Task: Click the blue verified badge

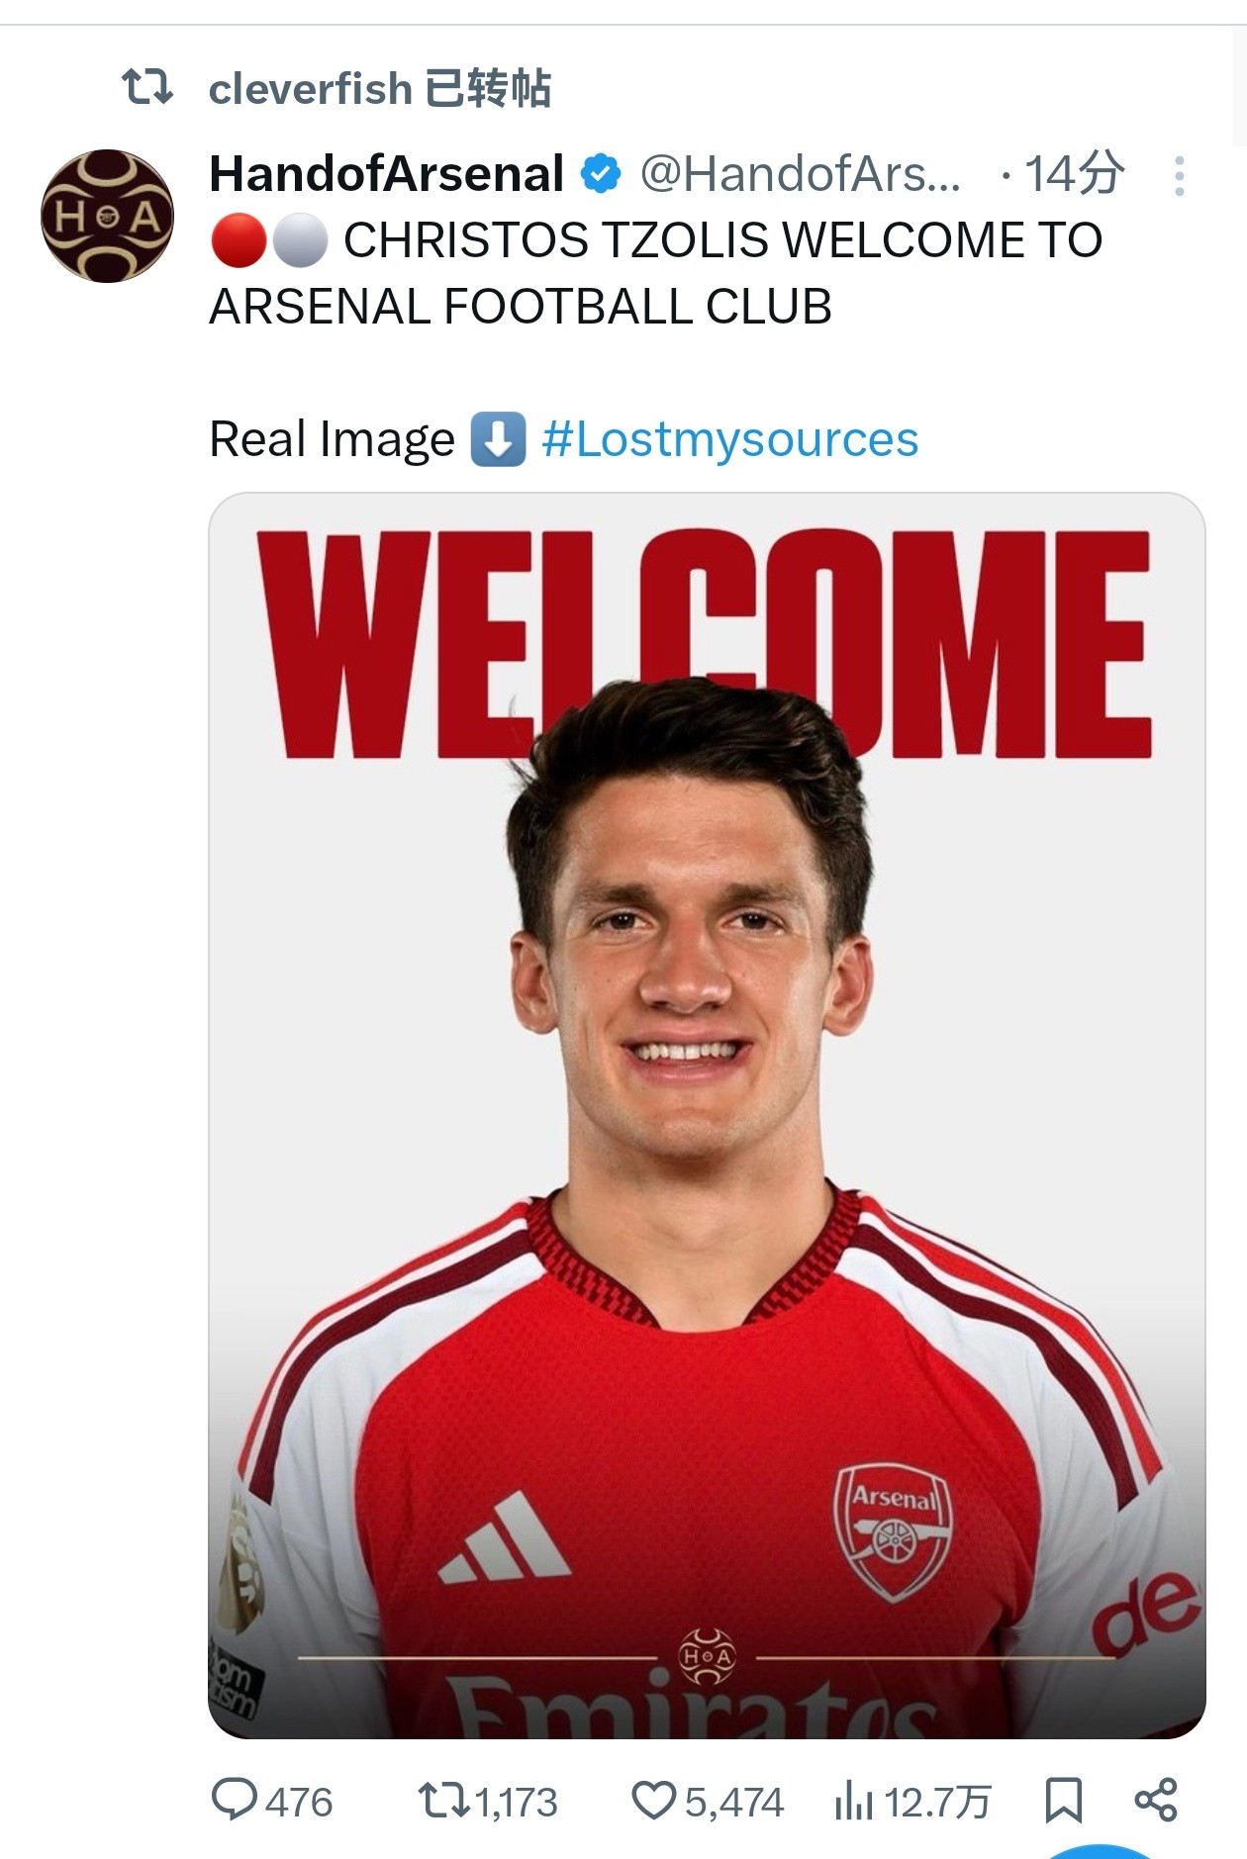Action: 601,174
